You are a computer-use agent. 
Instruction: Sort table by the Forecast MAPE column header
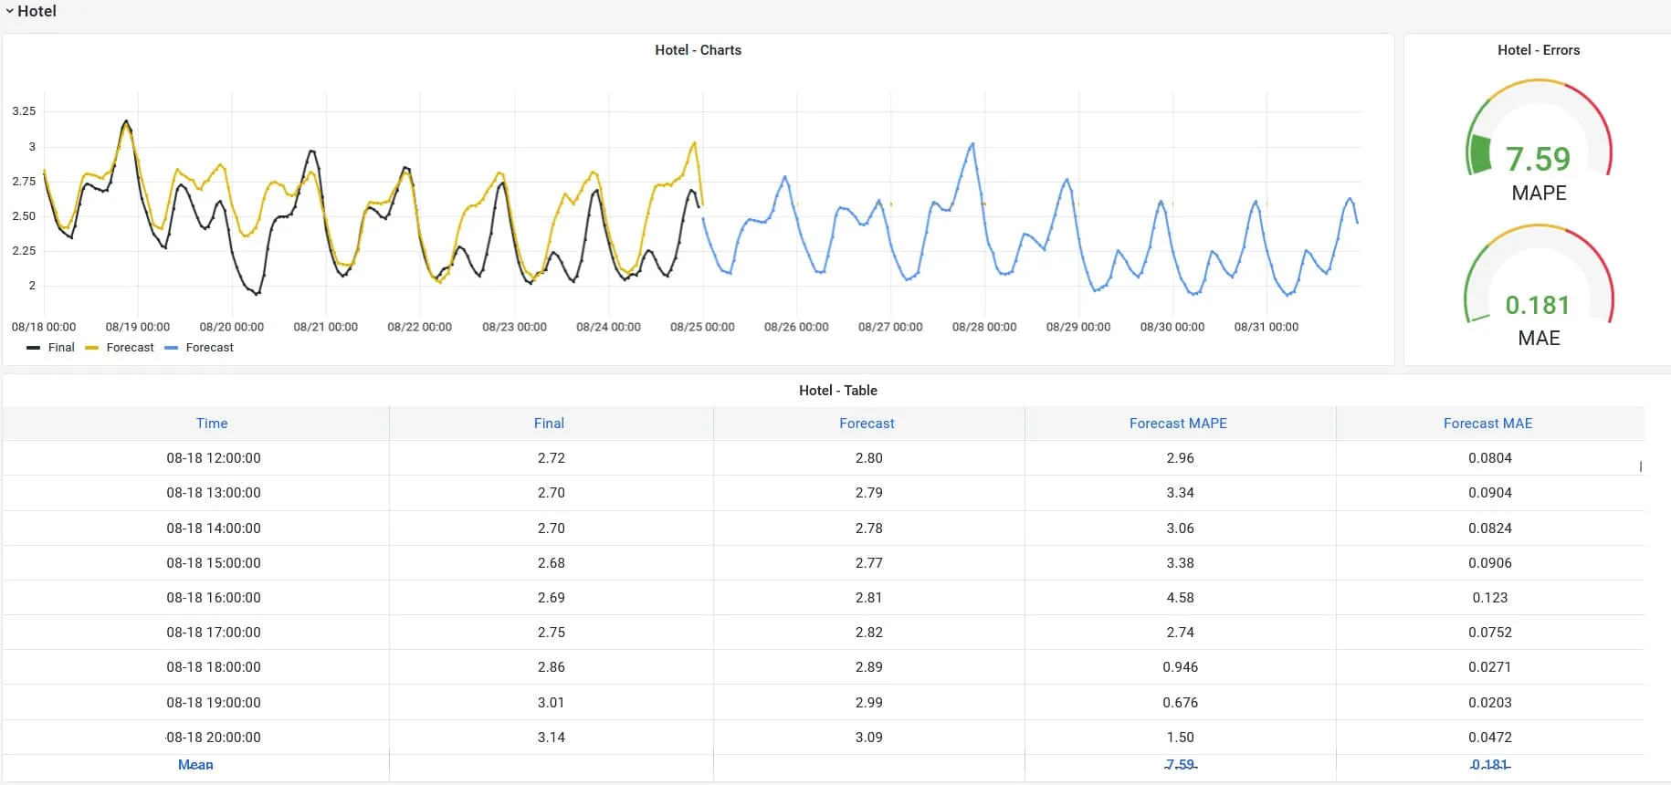pyautogui.click(x=1178, y=424)
